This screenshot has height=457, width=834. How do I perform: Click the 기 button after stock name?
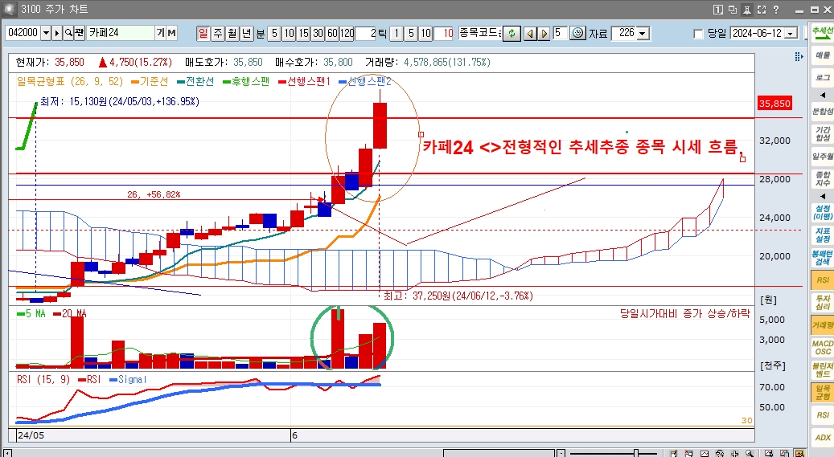(160, 33)
